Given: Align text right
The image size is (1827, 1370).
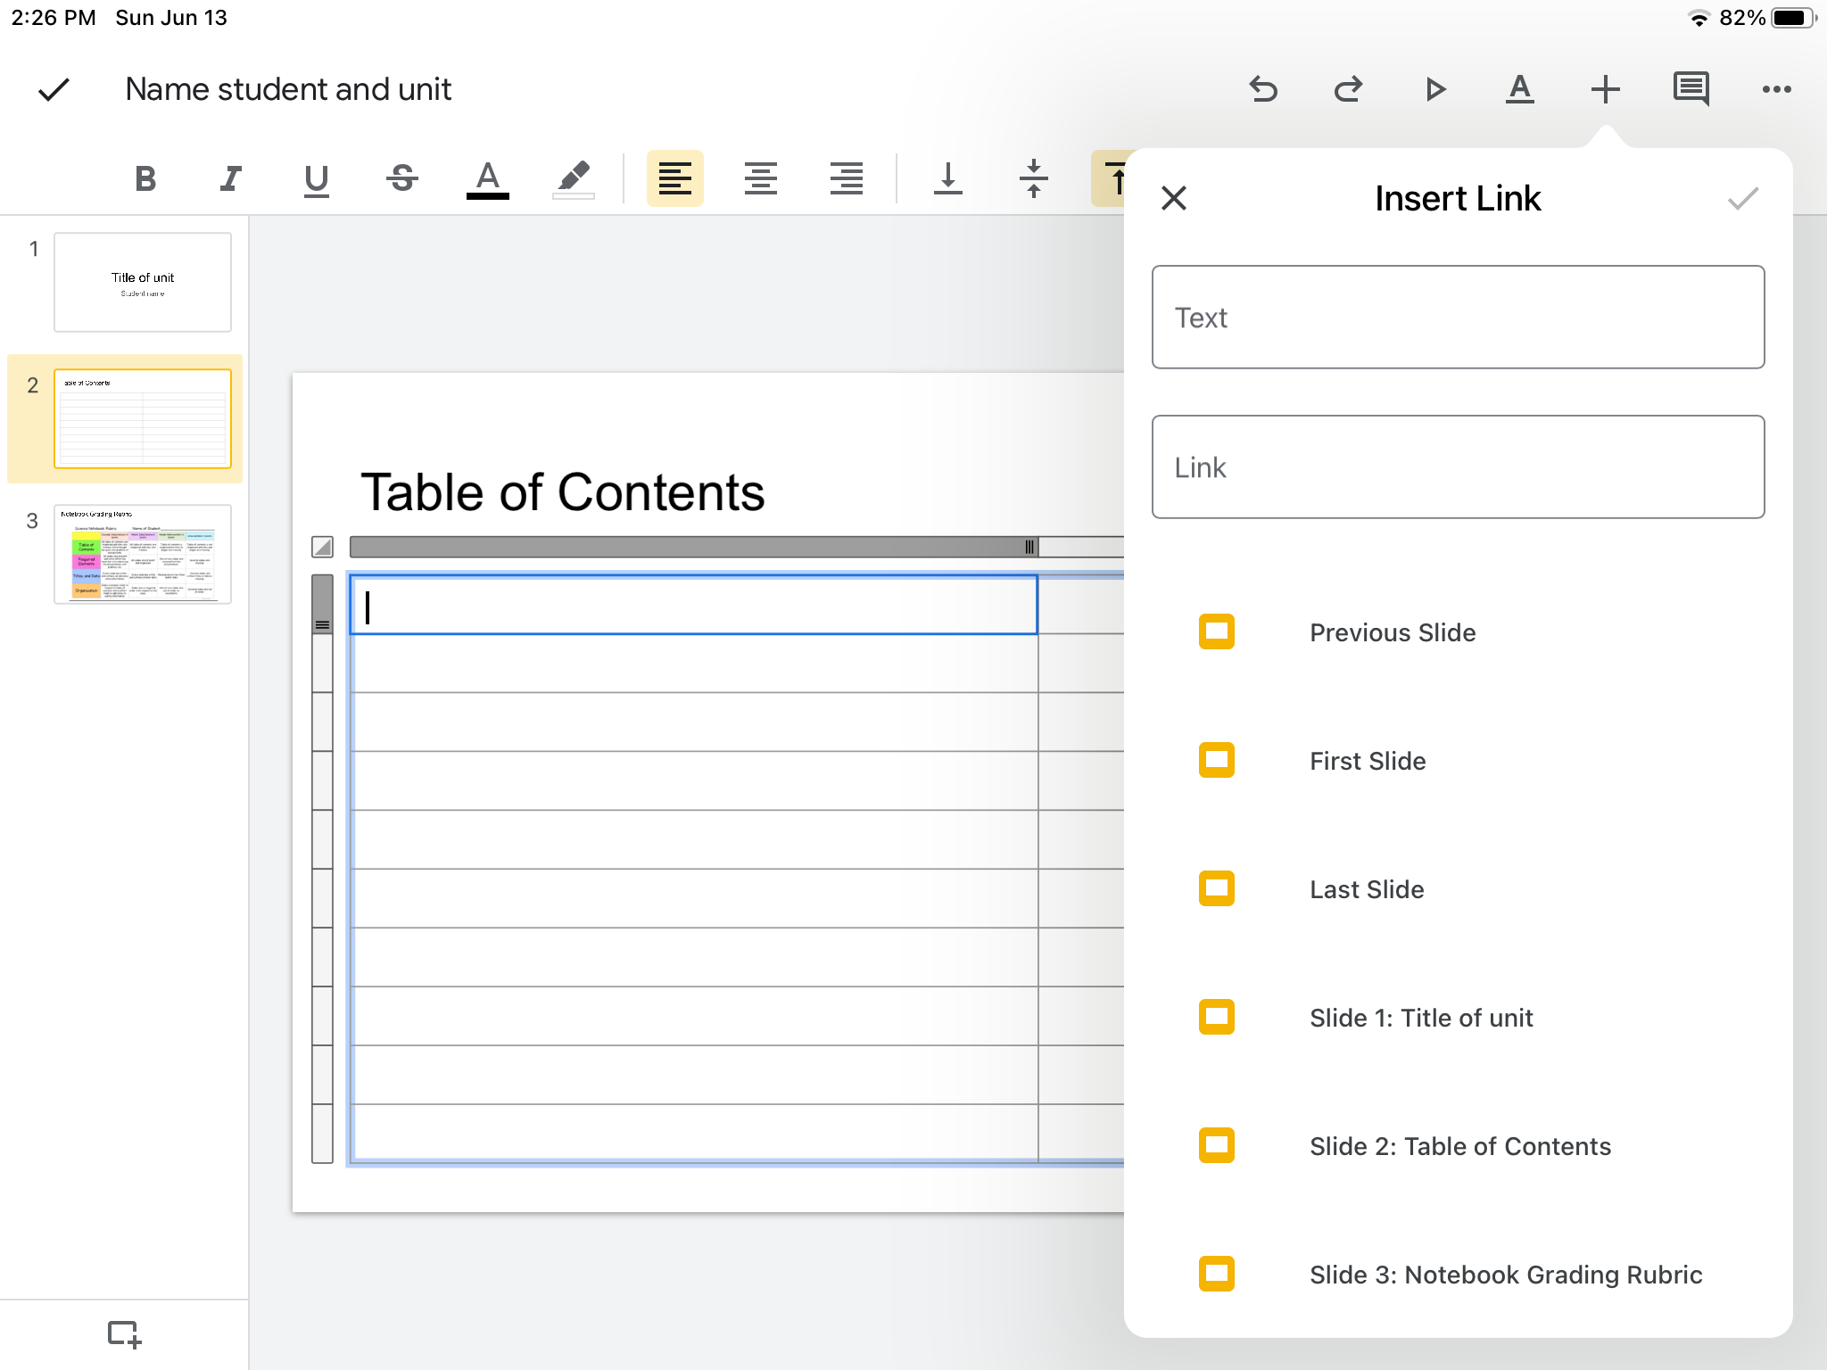Looking at the screenshot, I should (x=847, y=178).
